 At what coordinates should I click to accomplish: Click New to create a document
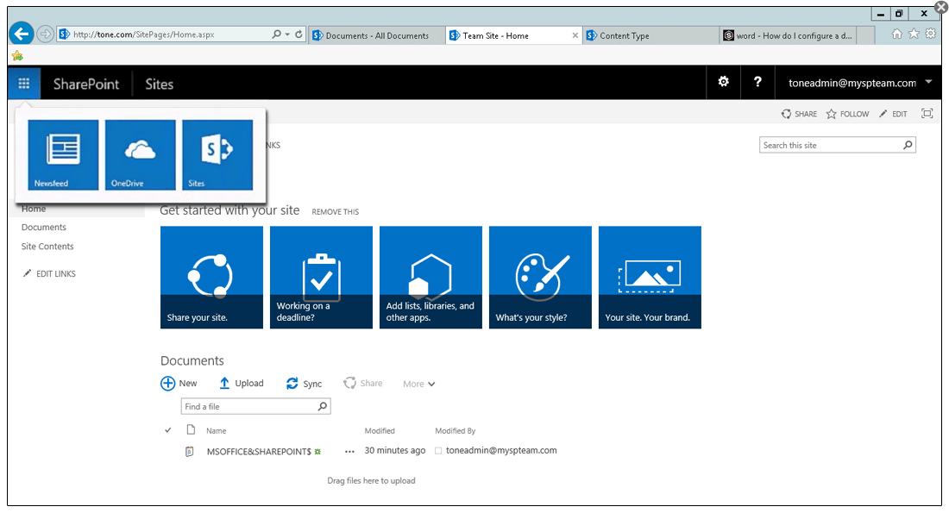coord(179,384)
